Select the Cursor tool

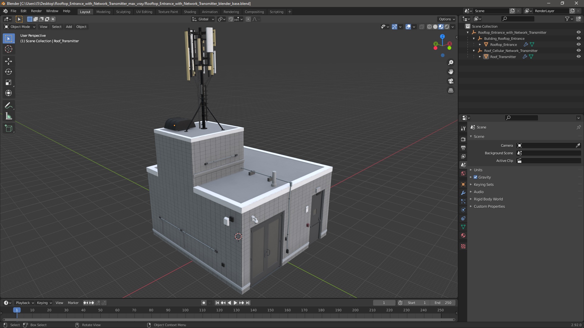(9, 49)
